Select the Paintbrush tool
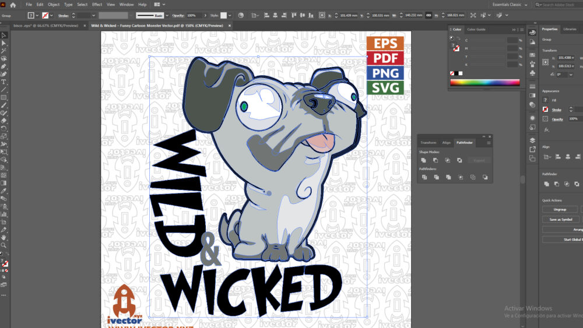 [3, 105]
